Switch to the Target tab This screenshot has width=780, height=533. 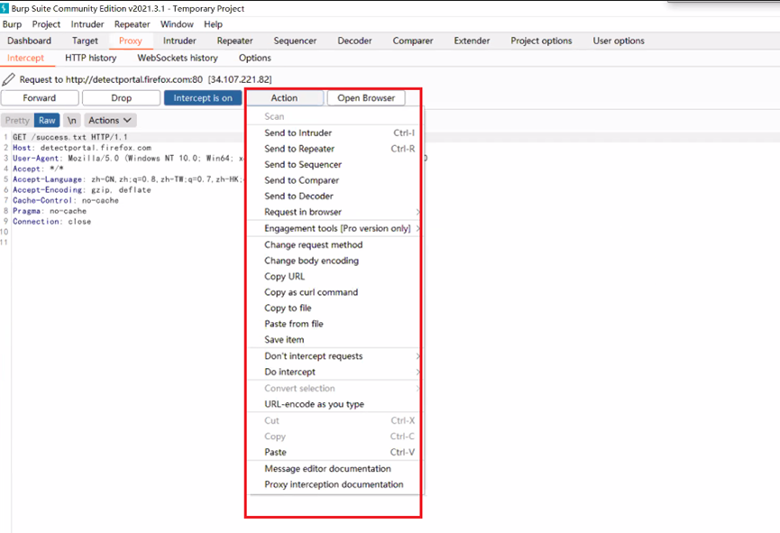[x=85, y=41]
